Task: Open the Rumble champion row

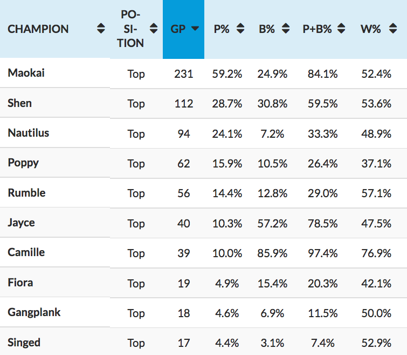Action: point(26,193)
